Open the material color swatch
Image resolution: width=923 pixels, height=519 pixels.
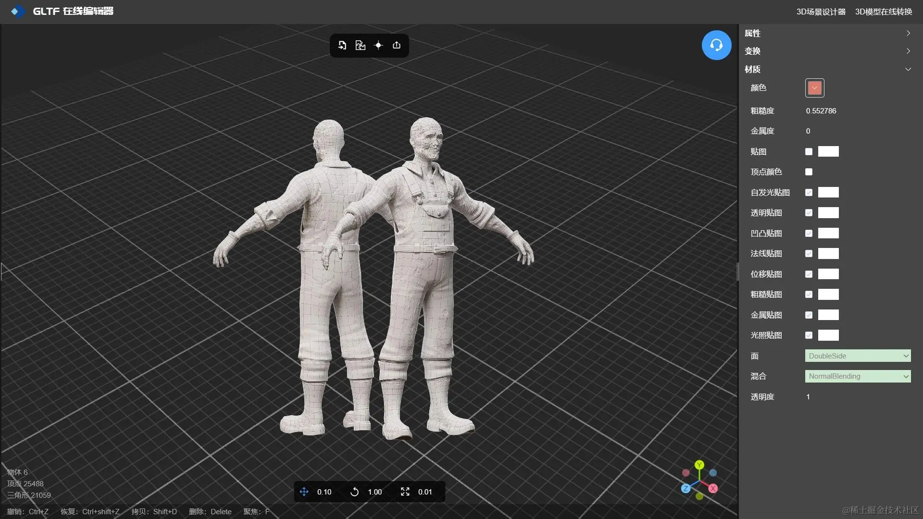point(814,88)
